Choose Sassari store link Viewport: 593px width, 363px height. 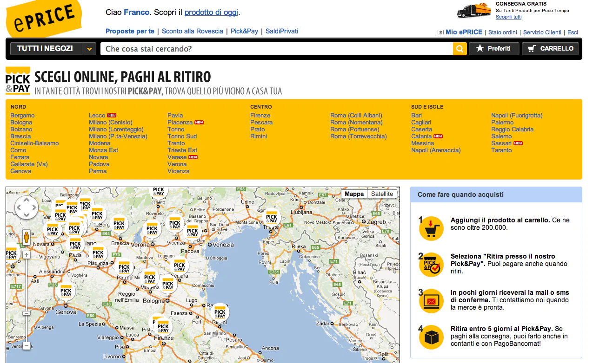[501, 143]
